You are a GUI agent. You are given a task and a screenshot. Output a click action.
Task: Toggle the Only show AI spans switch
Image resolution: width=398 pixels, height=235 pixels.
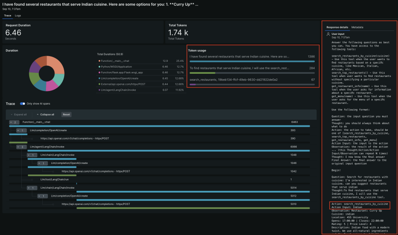[22, 104]
